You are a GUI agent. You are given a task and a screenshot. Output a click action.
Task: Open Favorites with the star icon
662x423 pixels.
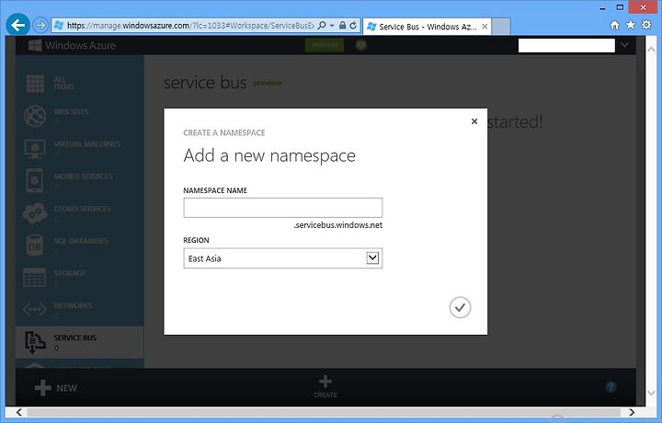click(x=631, y=25)
